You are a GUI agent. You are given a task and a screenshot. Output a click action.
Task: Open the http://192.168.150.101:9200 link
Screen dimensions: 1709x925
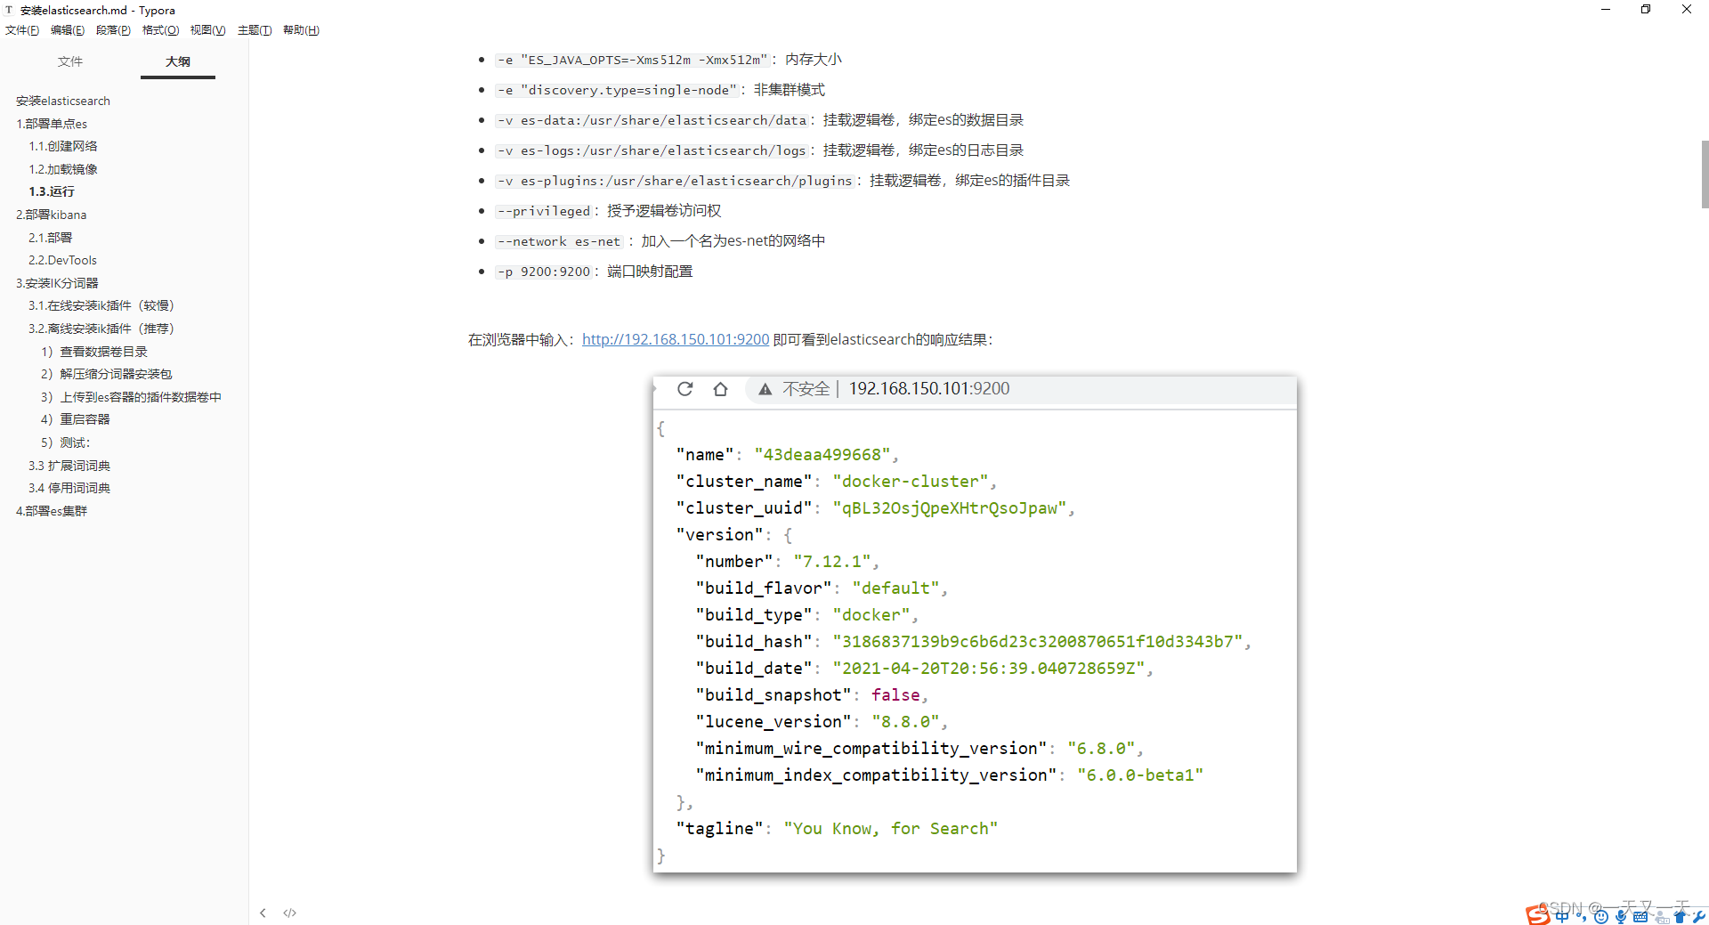click(676, 339)
